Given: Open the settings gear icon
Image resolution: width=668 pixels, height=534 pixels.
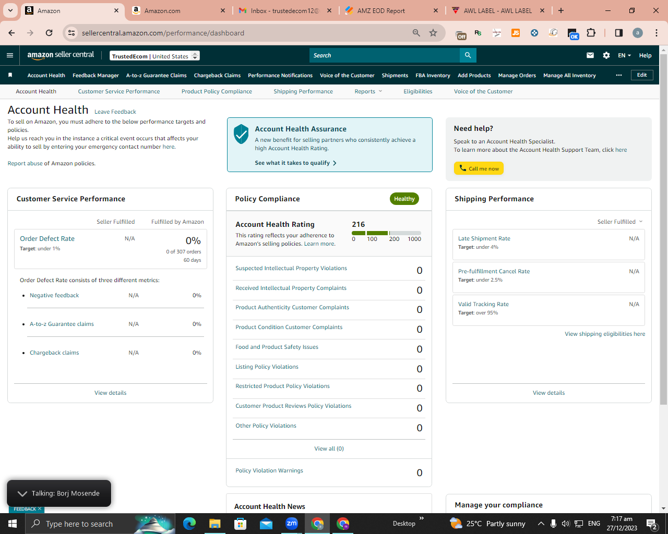Looking at the screenshot, I should click(x=606, y=55).
